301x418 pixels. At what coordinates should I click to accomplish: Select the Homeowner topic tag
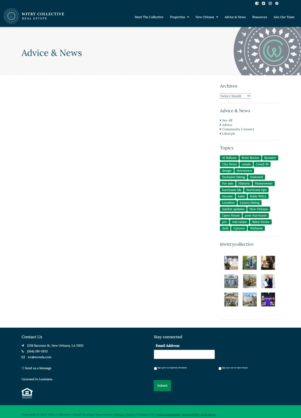[x=263, y=183]
